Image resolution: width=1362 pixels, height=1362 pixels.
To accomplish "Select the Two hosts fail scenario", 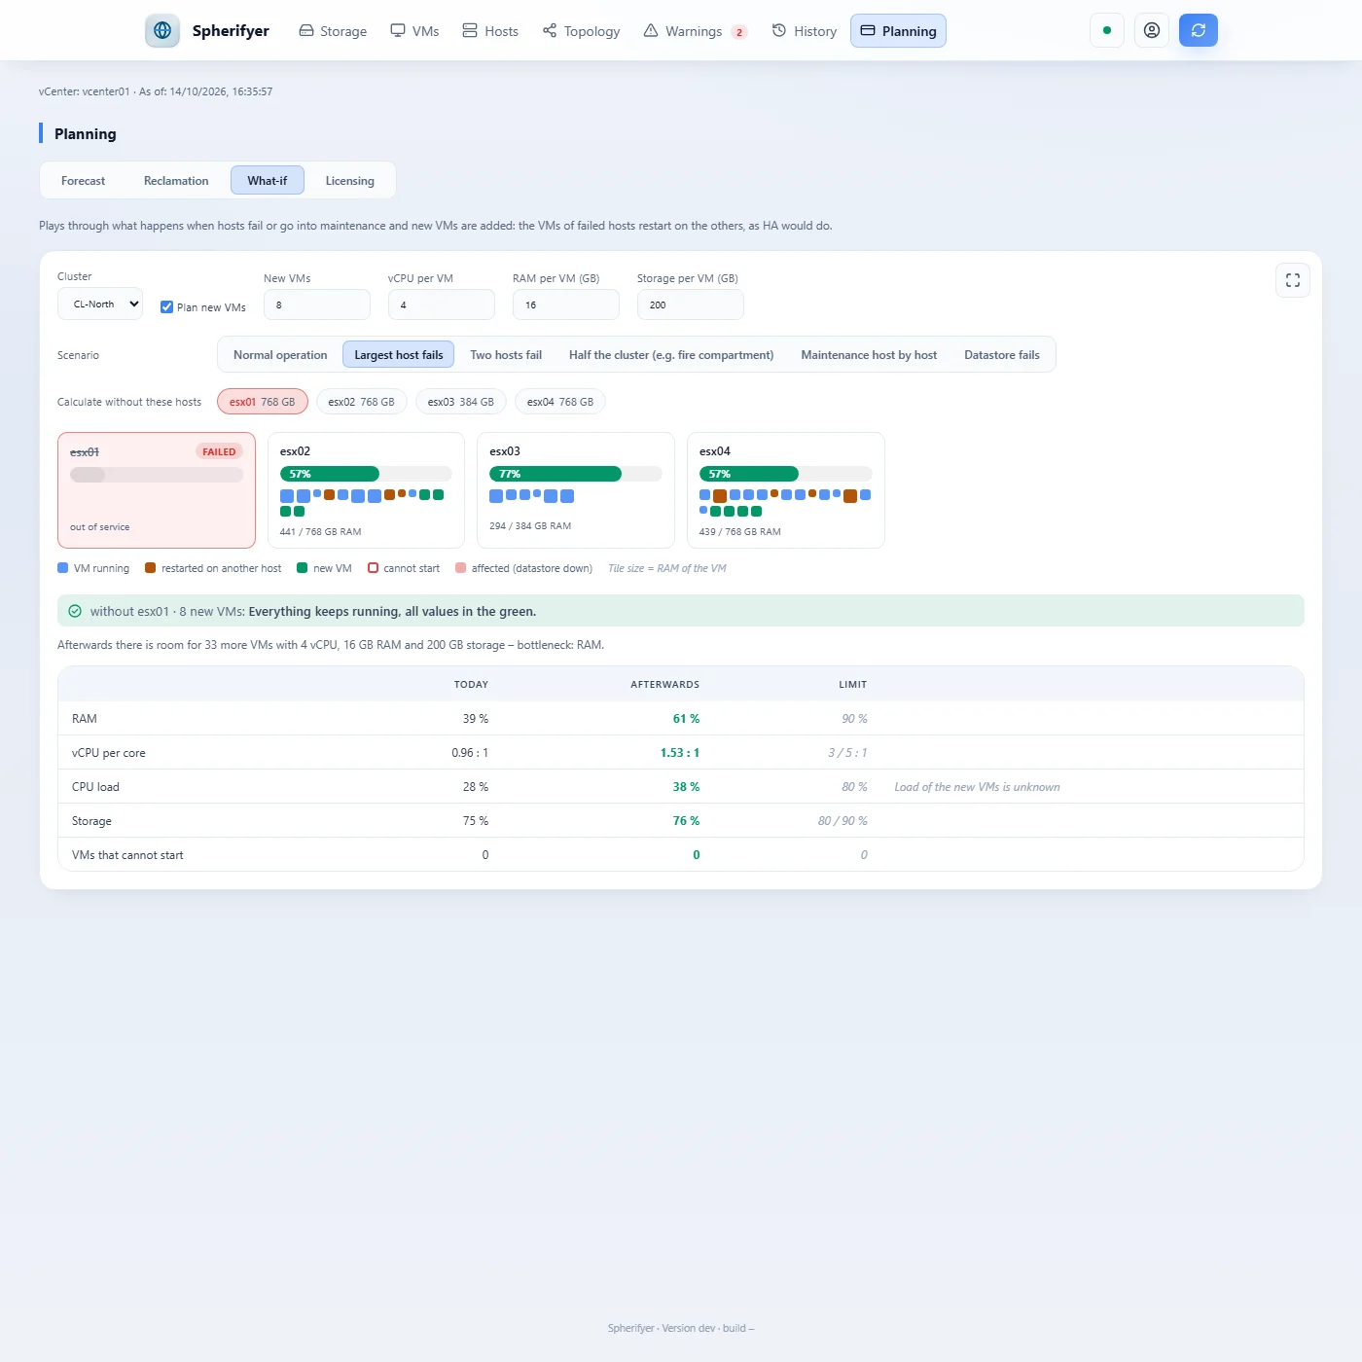I will pyautogui.click(x=506, y=355).
